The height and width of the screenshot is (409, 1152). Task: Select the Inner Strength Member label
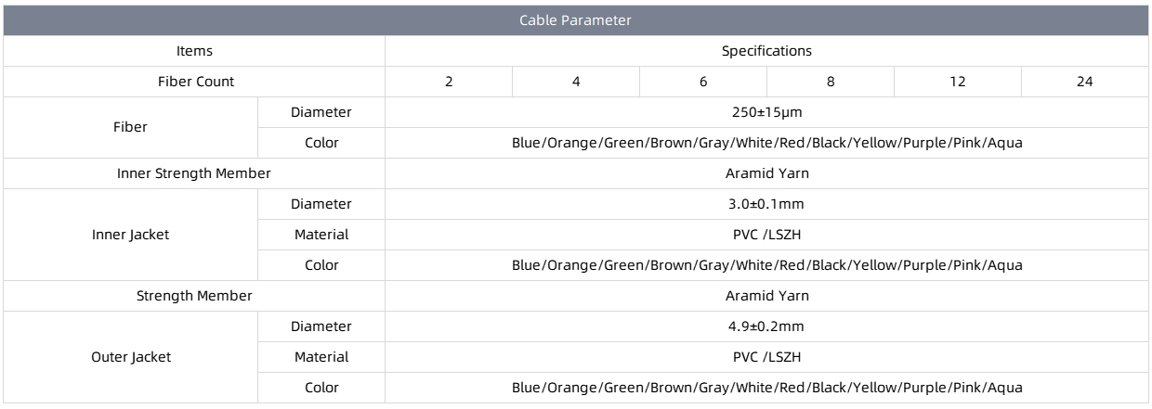tap(194, 173)
